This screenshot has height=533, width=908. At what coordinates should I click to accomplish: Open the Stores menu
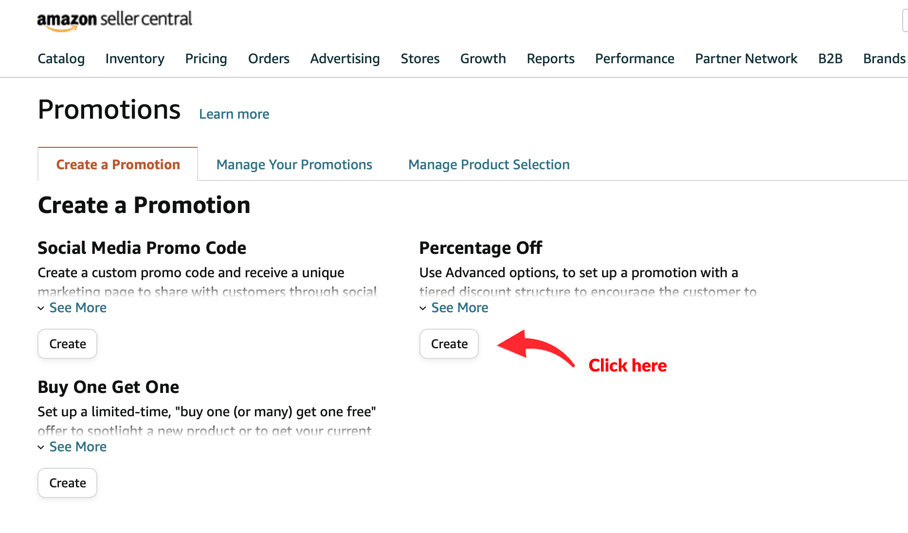tap(420, 58)
